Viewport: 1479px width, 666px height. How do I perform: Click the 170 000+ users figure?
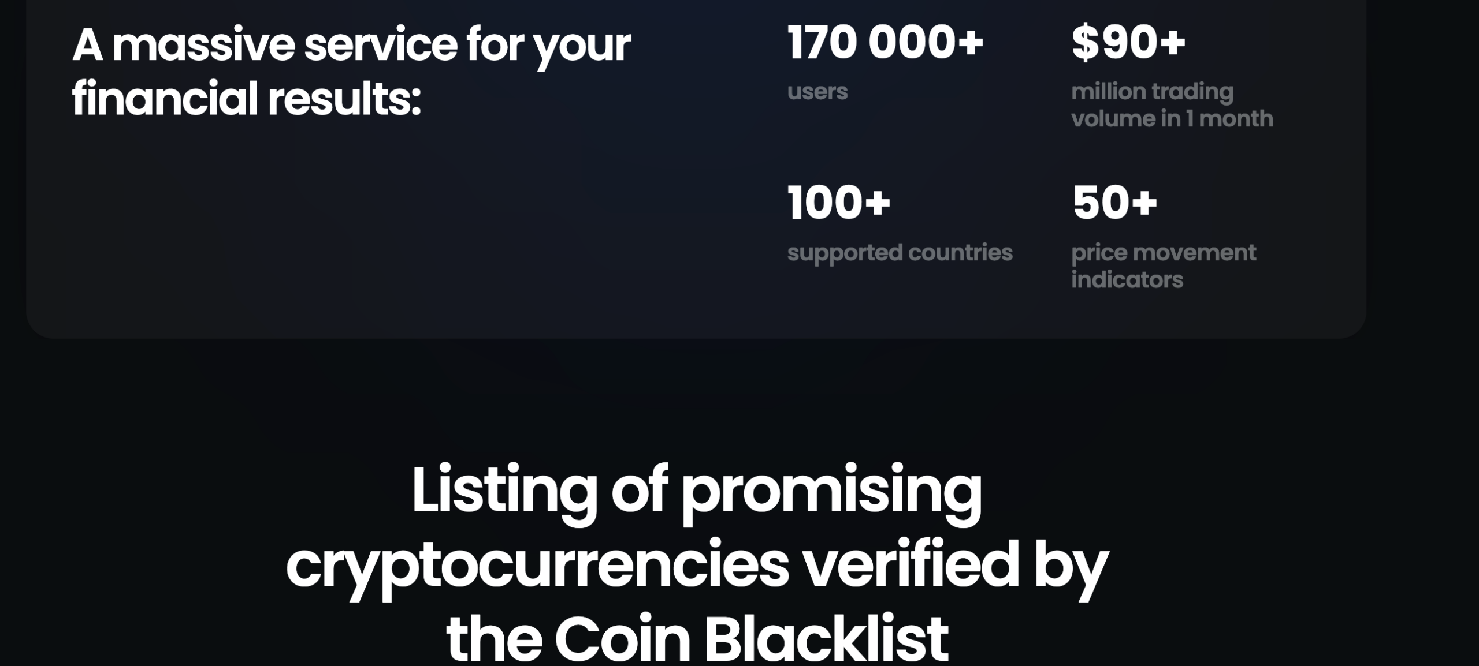[x=885, y=42]
